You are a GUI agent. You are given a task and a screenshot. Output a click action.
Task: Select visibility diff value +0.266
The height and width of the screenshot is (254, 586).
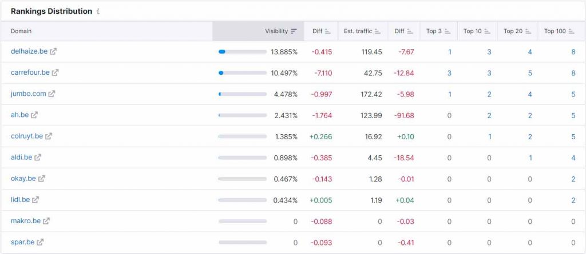(320, 136)
